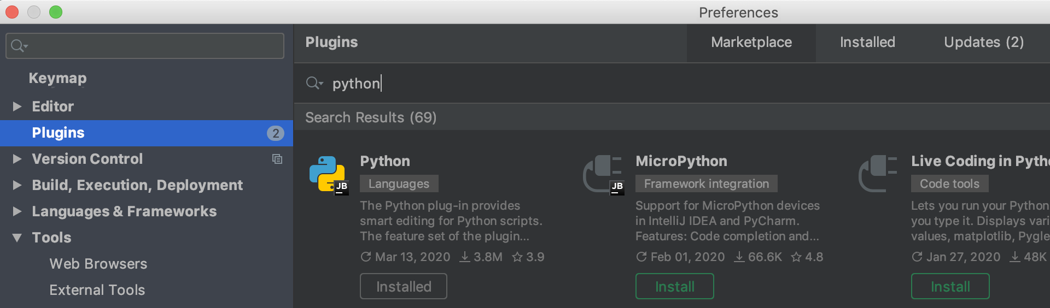Open the Installed plugins tab

(x=867, y=43)
